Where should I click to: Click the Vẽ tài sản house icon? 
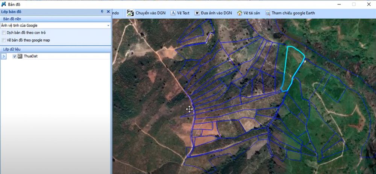pos(239,13)
